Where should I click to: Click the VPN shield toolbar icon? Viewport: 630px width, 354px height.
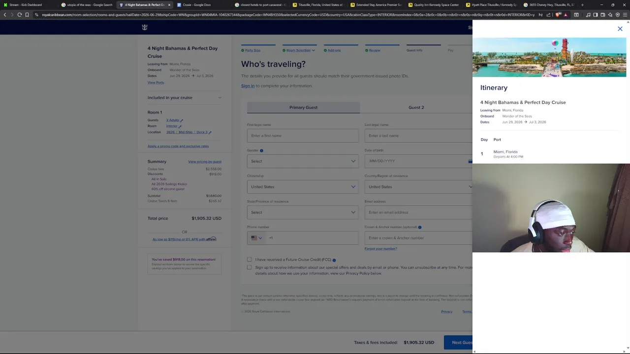(x=618, y=15)
